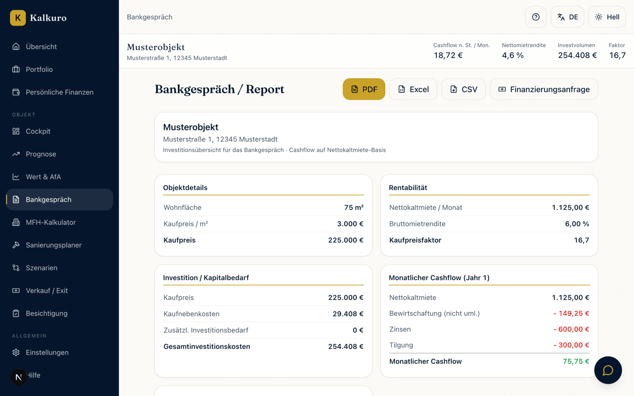Click the download-file icon inside CSV button
The width and height of the screenshot is (634, 396).
click(453, 89)
